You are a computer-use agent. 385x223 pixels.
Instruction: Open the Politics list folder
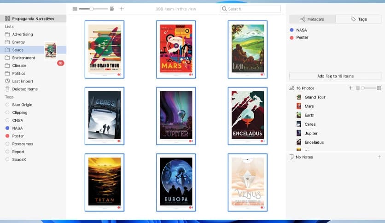pos(33,73)
